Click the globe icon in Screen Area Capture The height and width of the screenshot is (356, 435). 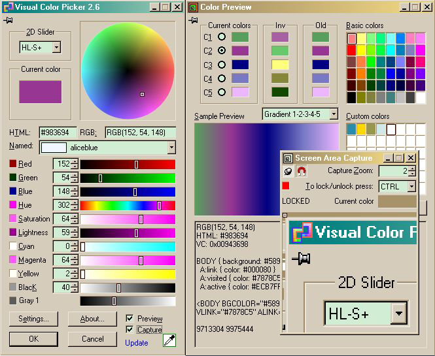tap(288, 171)
